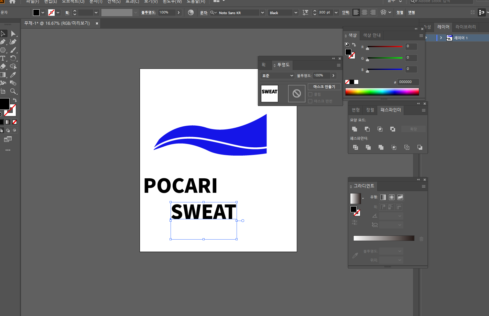Click Minus Front in Pathfinder
Viewport: 489px width, 316px height.
tap(367, 129)
